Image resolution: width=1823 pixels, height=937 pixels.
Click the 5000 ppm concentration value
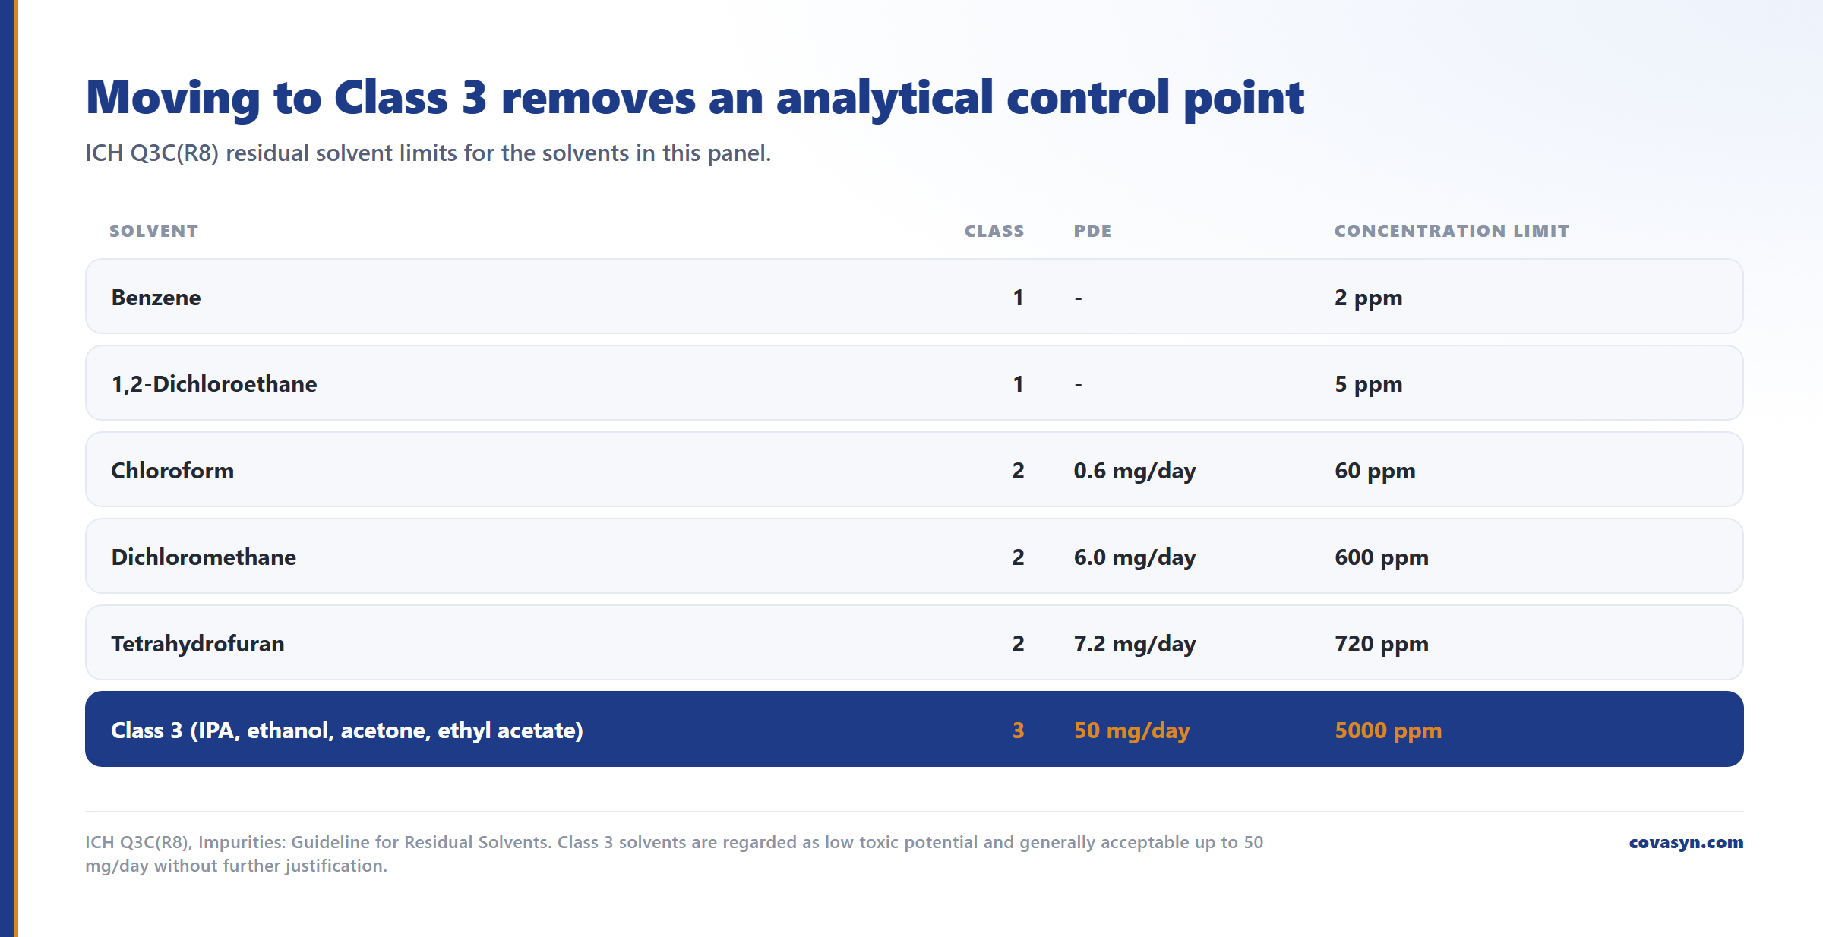pos(1389,730)
